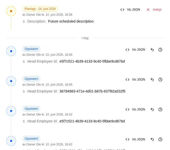Click the ± icon beside Description
170x150 pixels.
24,21
